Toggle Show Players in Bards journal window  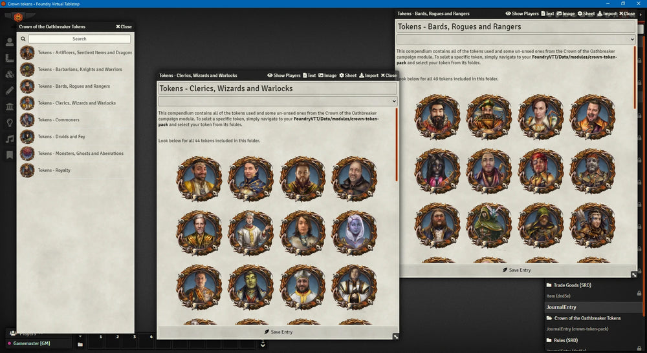522,14
